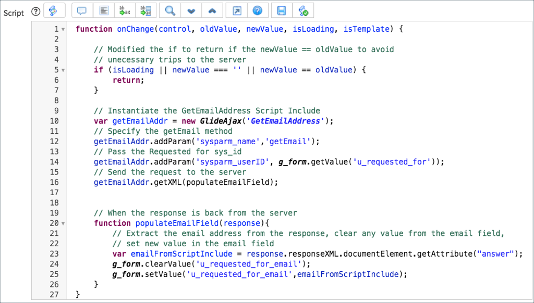The width and height of the screenshot is (534, 303).
Task: Run the script syntax checker icon
Action: click(304, 10)
